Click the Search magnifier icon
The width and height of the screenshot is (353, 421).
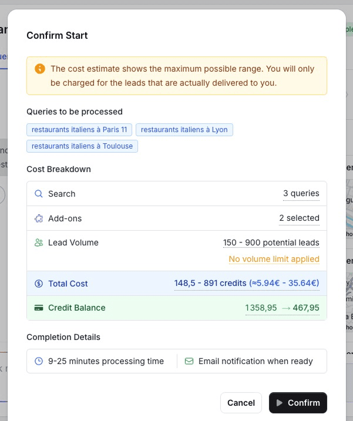39,194
